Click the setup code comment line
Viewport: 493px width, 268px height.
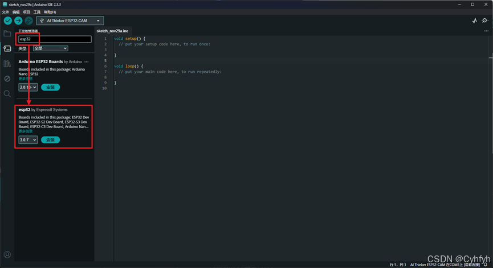point(165,44)
